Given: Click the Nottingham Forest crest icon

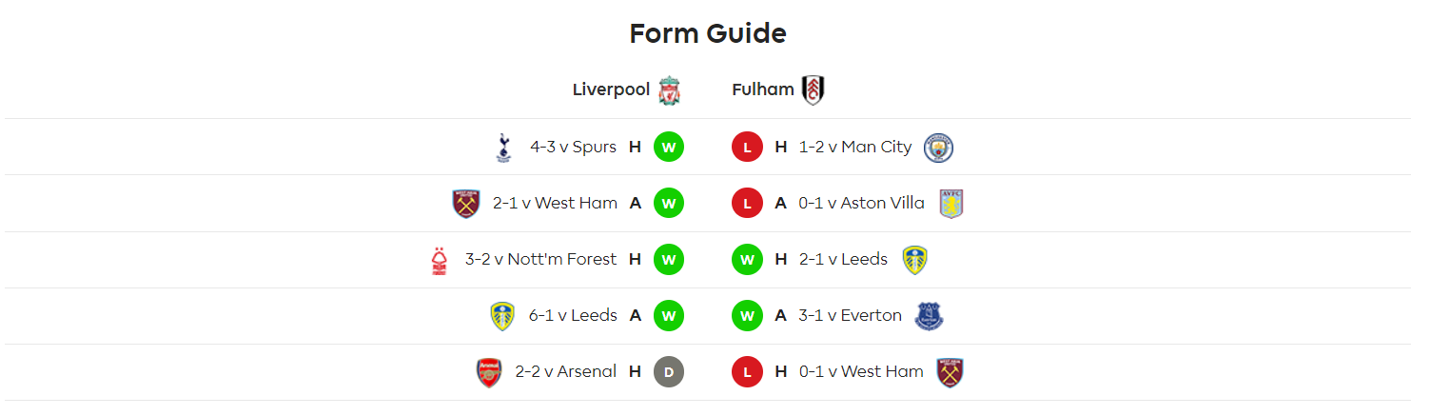Looking at the screenshot, I should pos(439,260).
